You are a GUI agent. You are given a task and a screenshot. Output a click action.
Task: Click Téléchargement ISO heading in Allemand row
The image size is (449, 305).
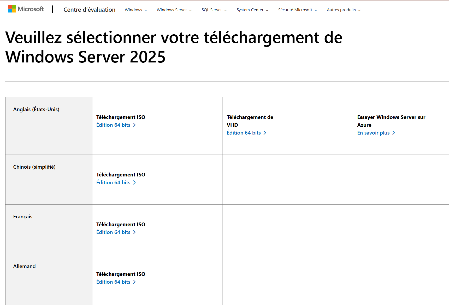click(x=121, y=274)
